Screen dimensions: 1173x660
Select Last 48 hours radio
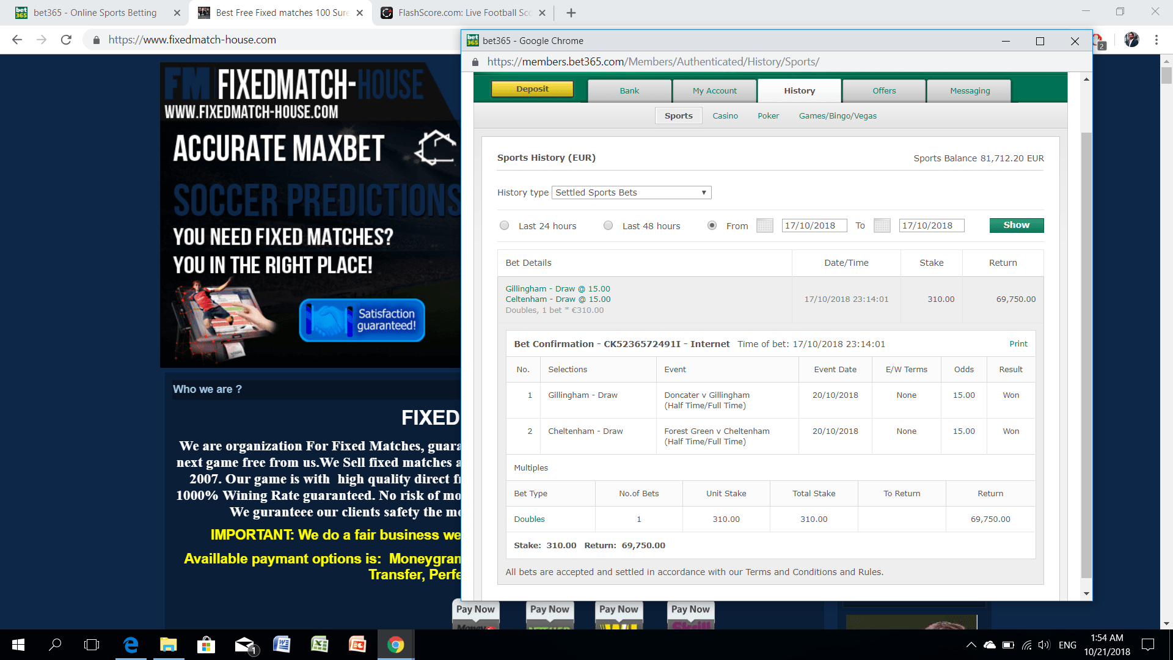(x=608, y=226)
